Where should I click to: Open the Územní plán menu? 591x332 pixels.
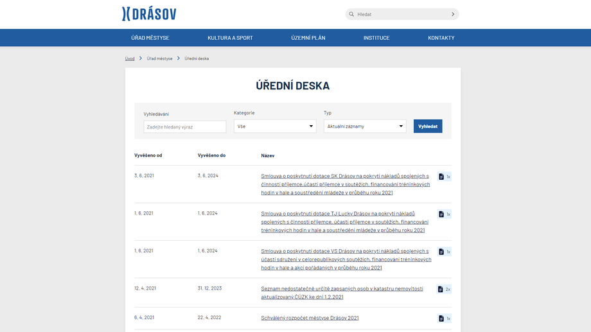click(x=308, y=38)
